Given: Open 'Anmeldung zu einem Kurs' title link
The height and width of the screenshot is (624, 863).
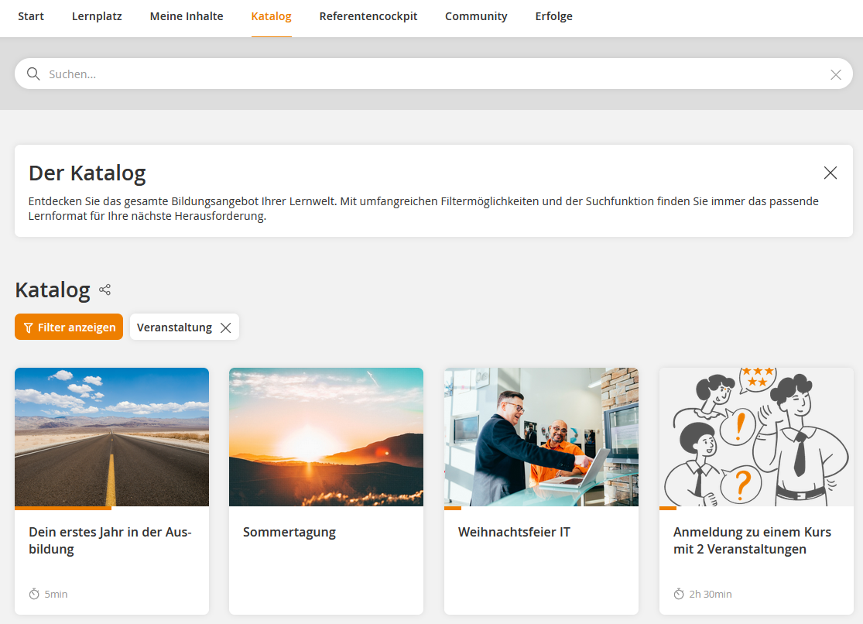Looking at the screenshot, I should point(752,540).
